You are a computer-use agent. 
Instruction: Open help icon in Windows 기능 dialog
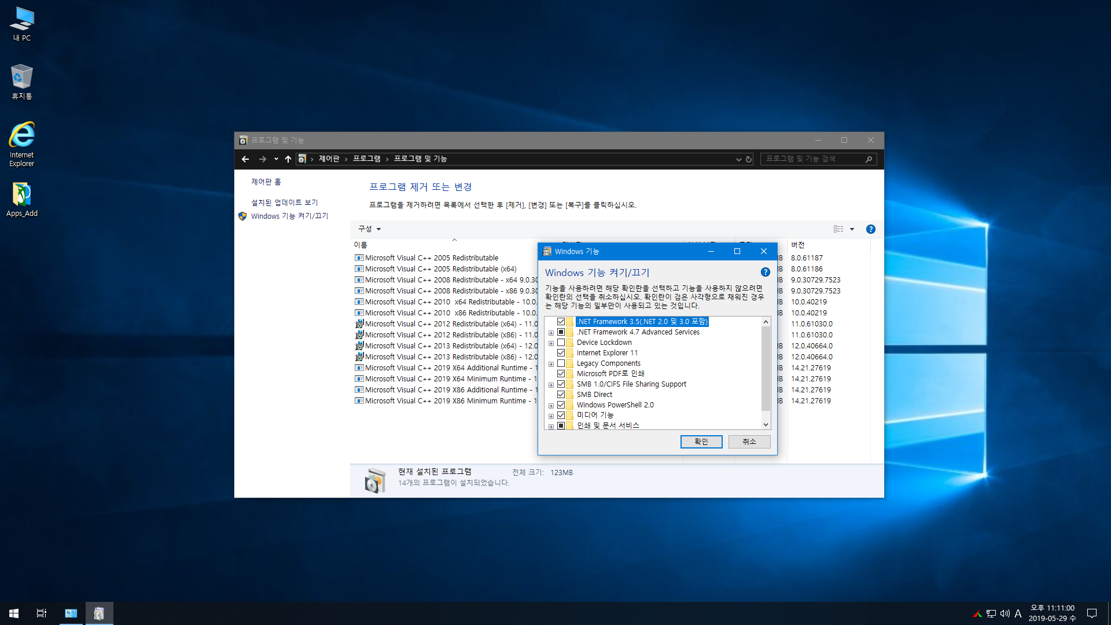coord(765,272)
